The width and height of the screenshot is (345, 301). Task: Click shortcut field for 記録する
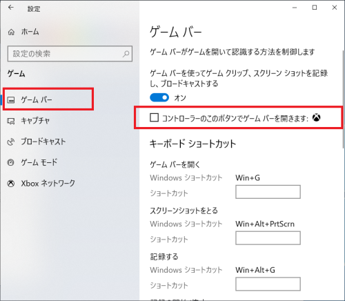coord(268,284)
